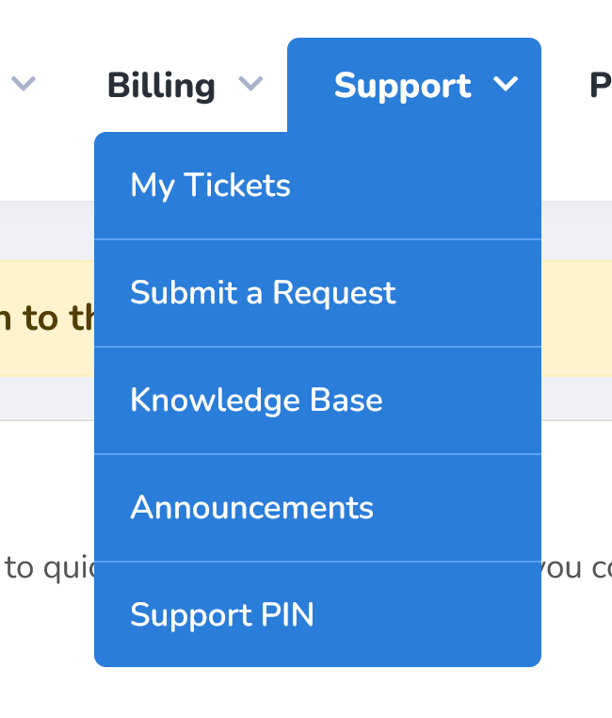The width and height of the screenshot is (612, 718).
Task: Choose Announcements in the Support menu
Action: (317, 507)
